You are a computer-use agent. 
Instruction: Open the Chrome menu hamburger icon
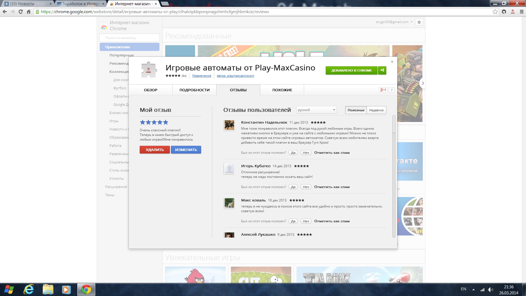coord(521,12)
